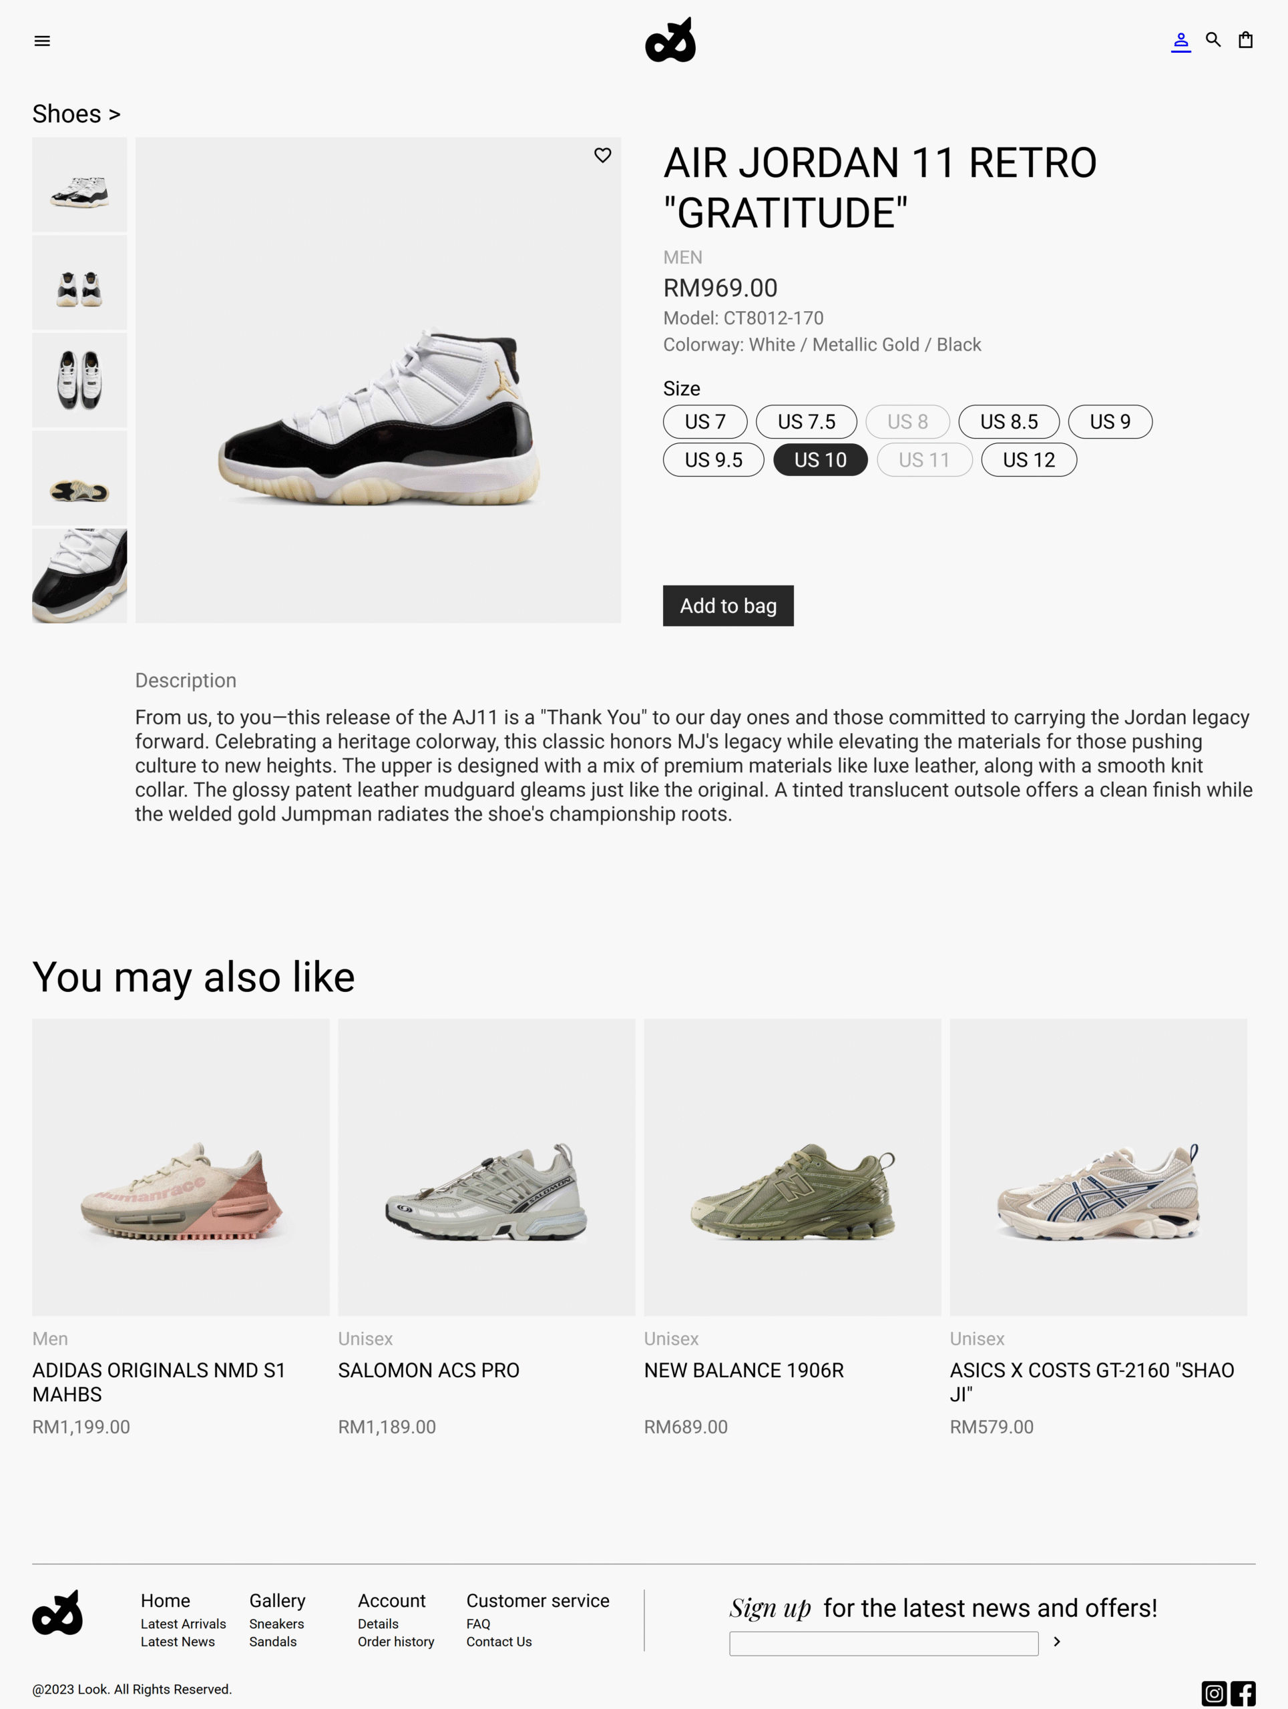Submit newsletter signup arrow
The image size is (1288, 1709).
point(1057,1642)
